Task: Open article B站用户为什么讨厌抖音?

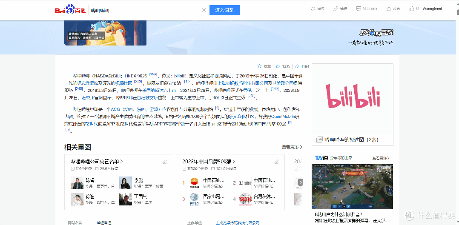Action: click(x=339, y=214)
